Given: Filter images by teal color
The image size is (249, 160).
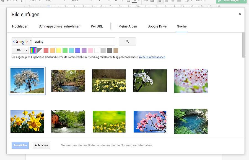Looking at the screenshot, I should coord(71,50).
